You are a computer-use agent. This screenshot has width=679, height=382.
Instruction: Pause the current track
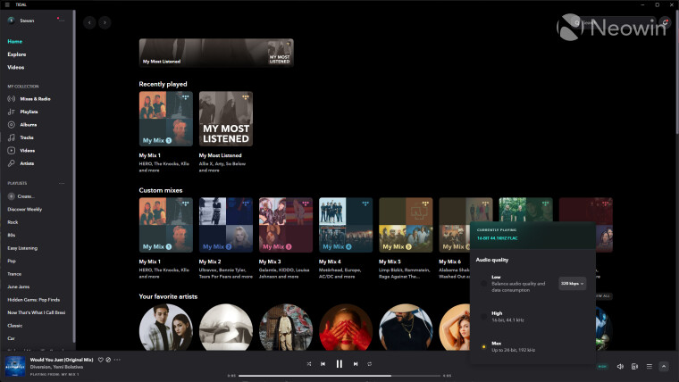click(339, 364)
